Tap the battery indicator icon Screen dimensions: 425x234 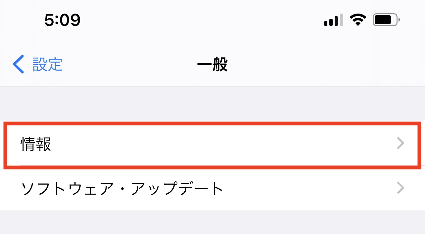(x=385, y=20)
